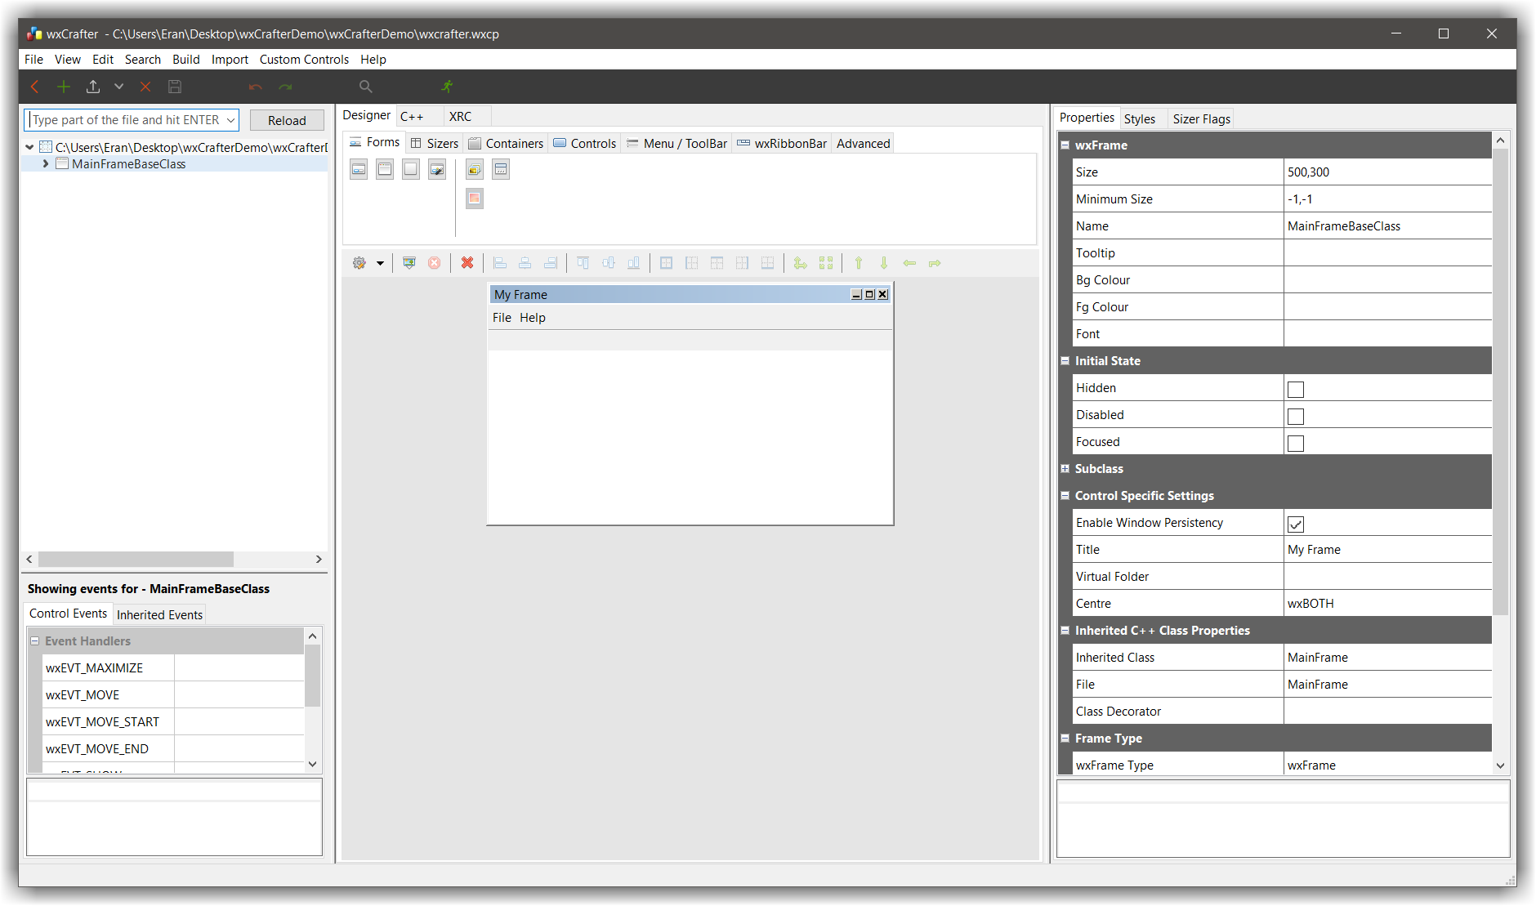The image size is (1536, 906).
Task: Switch to the Sizer Flags tab
Action: [x=1201, y=119]
